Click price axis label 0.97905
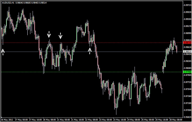The height and width of the screenshot is (122, 192). point(188,75)
